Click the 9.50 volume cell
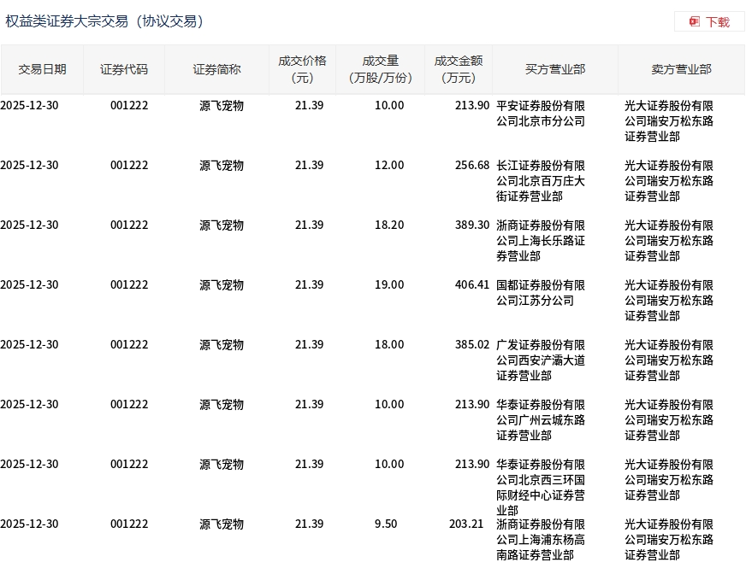 [386, 524]
